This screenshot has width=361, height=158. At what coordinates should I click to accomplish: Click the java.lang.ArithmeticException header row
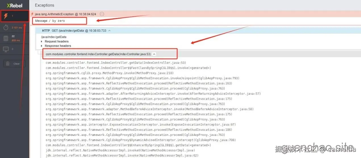pos(195,14)
